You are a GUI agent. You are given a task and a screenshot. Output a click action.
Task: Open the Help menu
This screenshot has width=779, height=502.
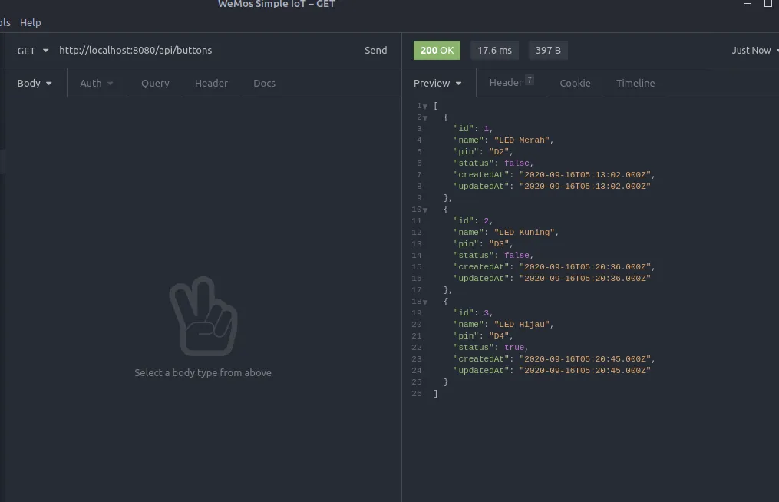[31, 23]
